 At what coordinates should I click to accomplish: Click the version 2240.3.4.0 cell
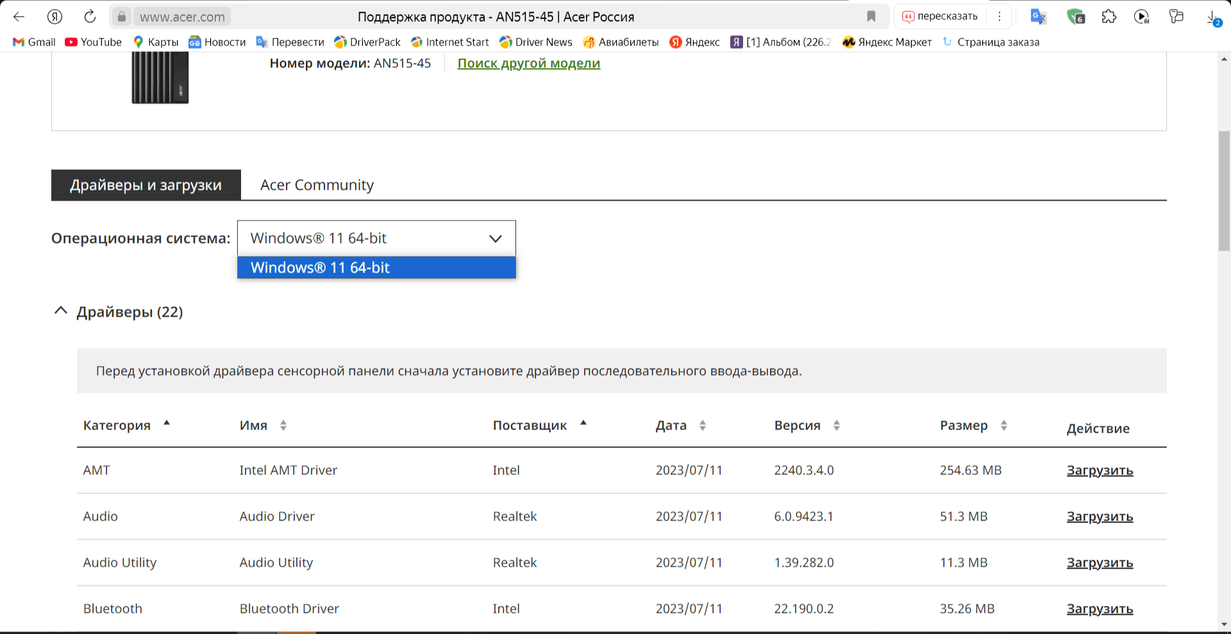pyautogui.click(x=804, y=470)
